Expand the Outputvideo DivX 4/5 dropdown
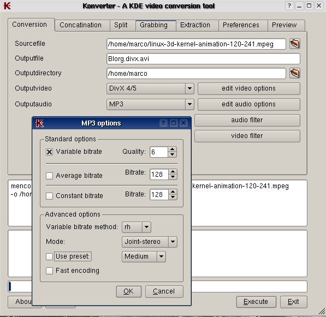 150,88
